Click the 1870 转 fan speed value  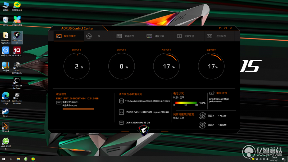(222, 125)
